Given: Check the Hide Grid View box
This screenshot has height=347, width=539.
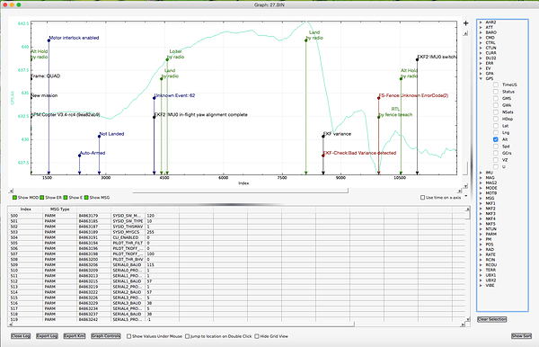Looking at the screenshot, I should pyautogui.click(x=257, y=336).
